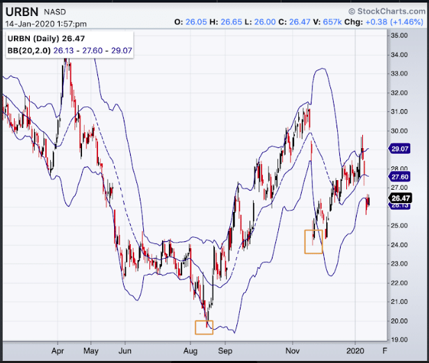Click the 32.00 price axis label
The width and height of the screenshot is (429, 363).
399,93
